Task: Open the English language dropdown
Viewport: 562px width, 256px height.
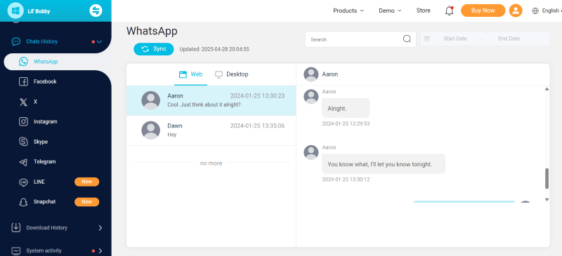Action: [x=551, y=11]
